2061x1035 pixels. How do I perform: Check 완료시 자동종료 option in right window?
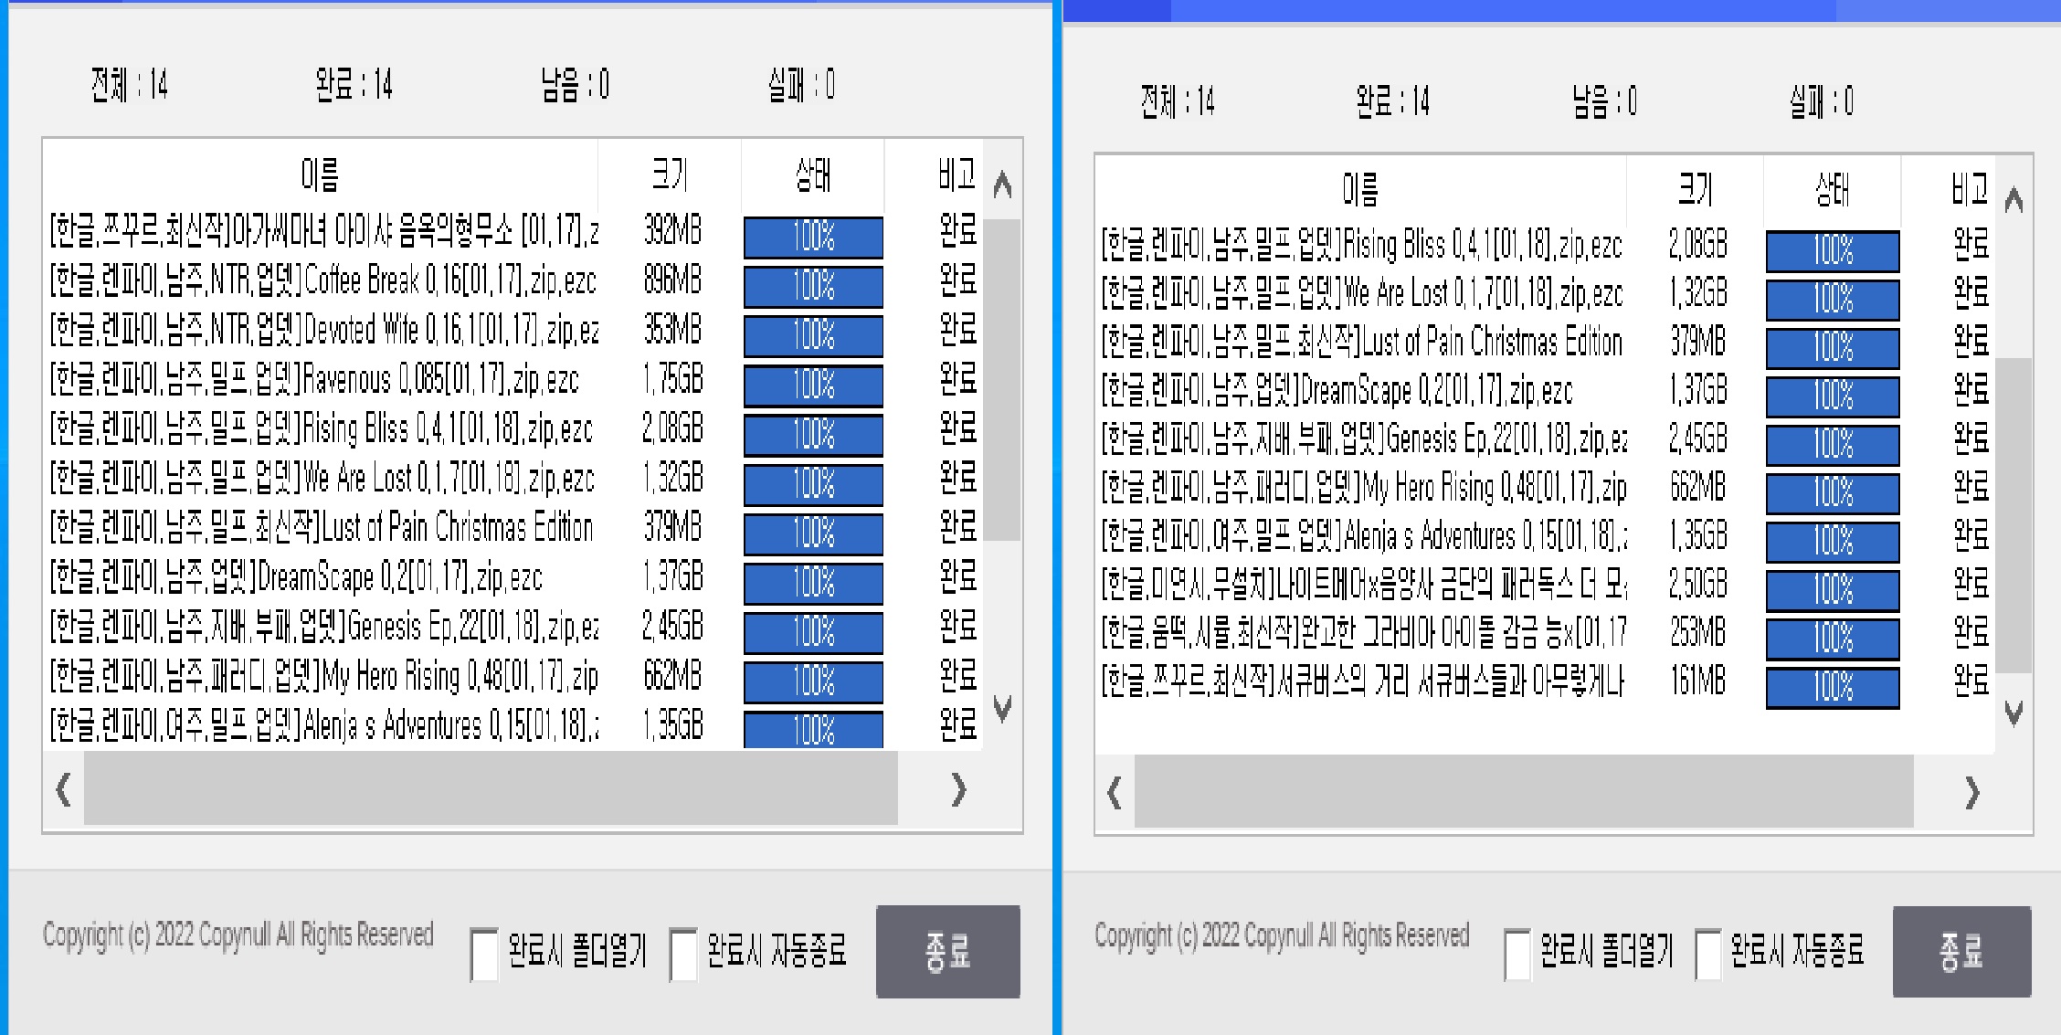point(1707,954)
